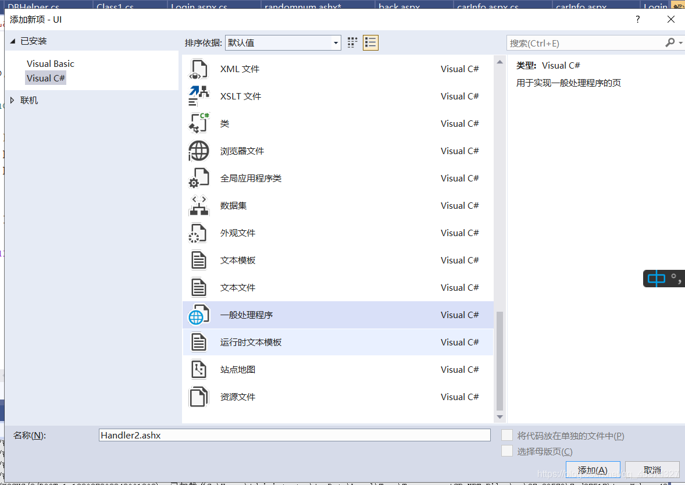
Task: Pick the 站点地图 sitemap icon
Action: 199,370
